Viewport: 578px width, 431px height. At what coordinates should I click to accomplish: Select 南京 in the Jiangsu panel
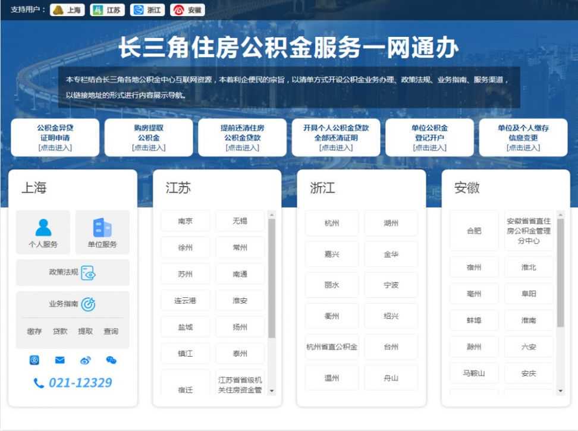[185, 221]
